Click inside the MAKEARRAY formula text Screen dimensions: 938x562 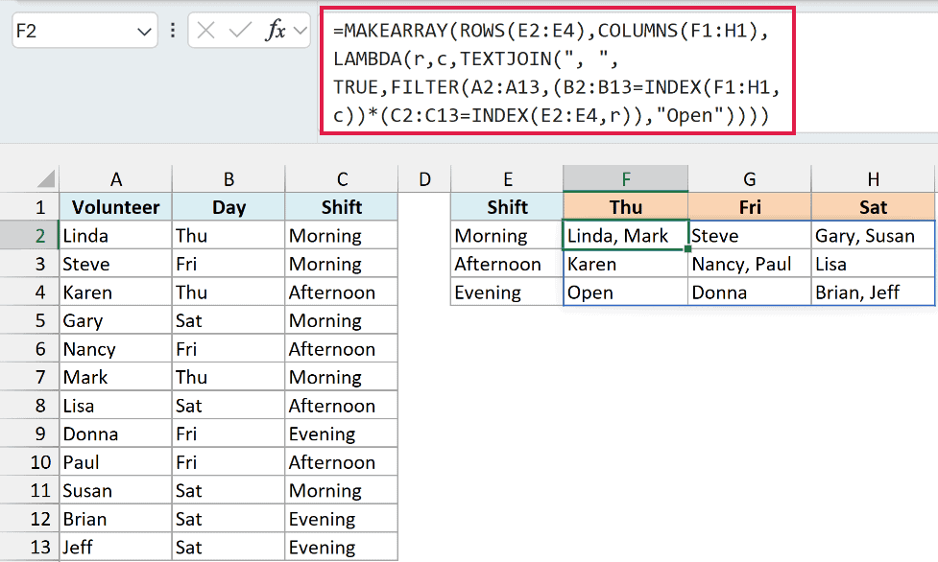pos(557,72)
